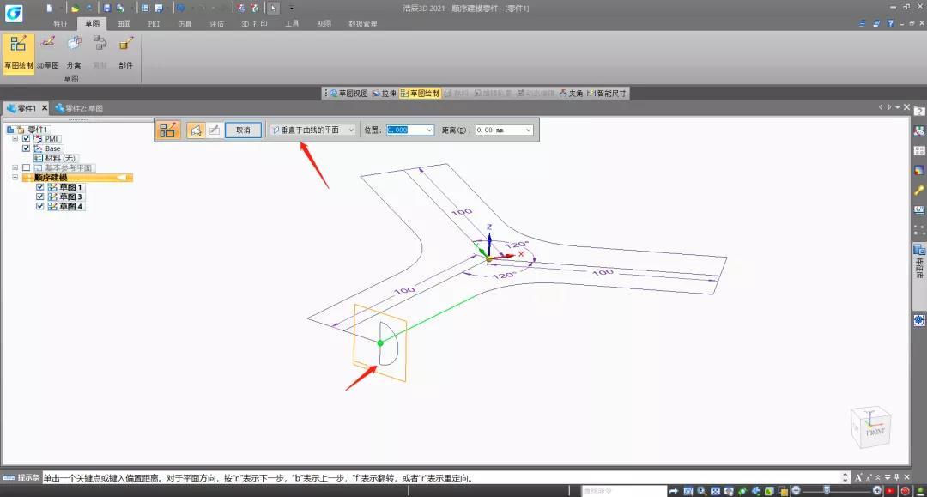Click the zoom slider handle

[827, 490]
